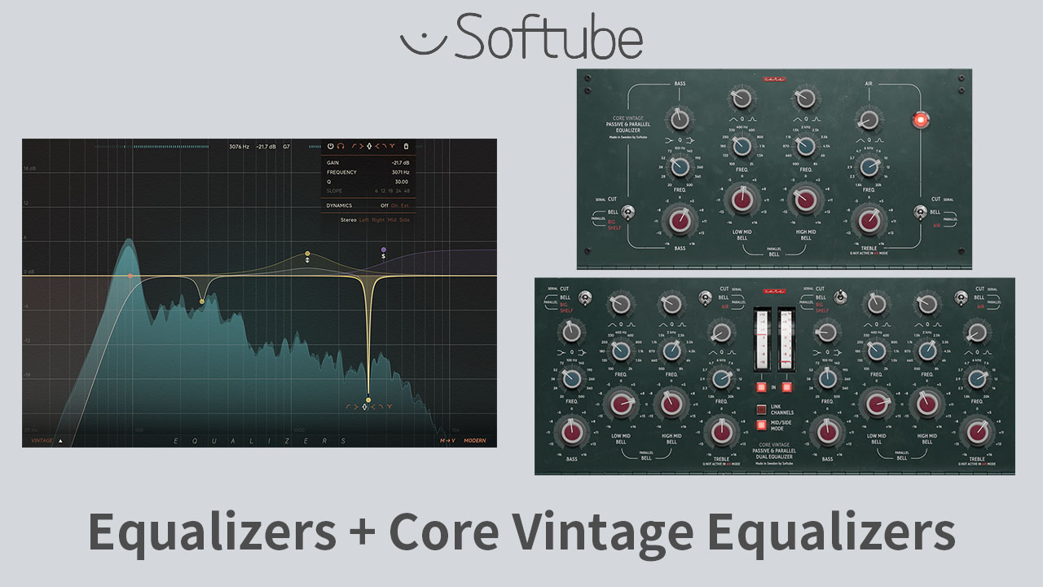Viewport: 1043px width, 587px height.
Task: Select the Side channel option
Action: click(404, 220)
